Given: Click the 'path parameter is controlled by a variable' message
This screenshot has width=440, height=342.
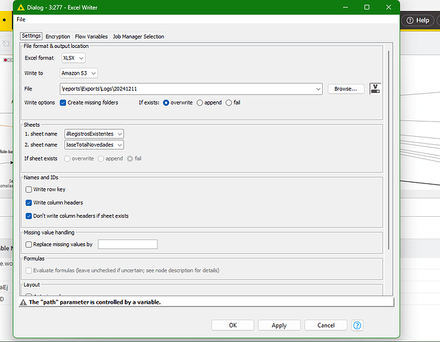Looking at the screenshot, I should coord(95,302).
